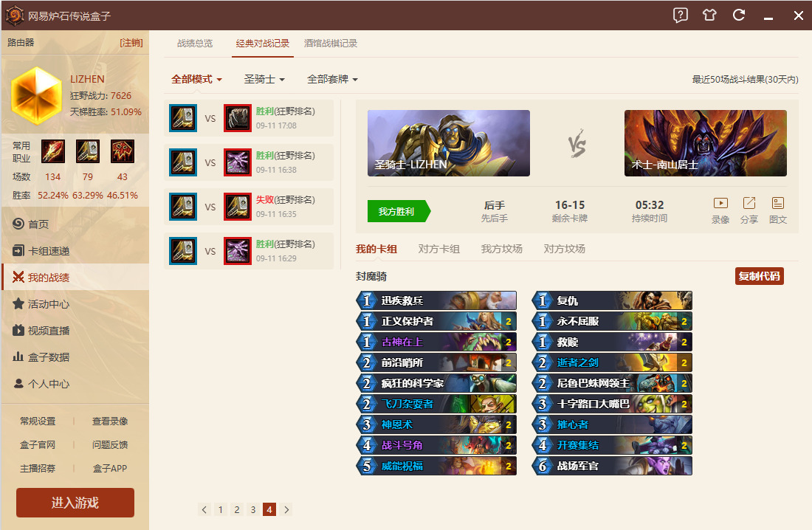This screenshot has height=530, width=812.
Task: Open 视频直播 in sidebar
Action: tap(75, 331)
